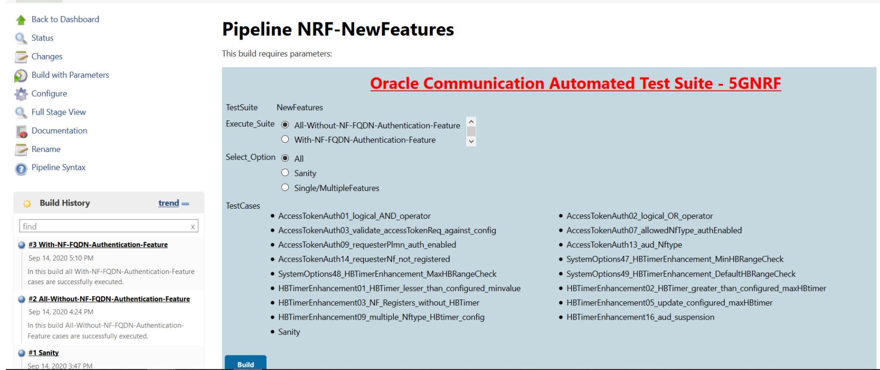Click the Build History sun icon
The width and height of the screenshot is (880, 370).
pyautogui.click(x=27, y=203)
